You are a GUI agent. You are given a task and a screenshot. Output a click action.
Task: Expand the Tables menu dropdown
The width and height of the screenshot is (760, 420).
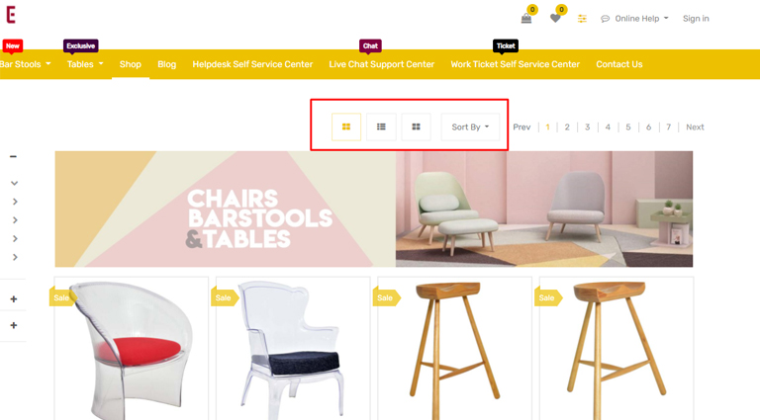85,64
